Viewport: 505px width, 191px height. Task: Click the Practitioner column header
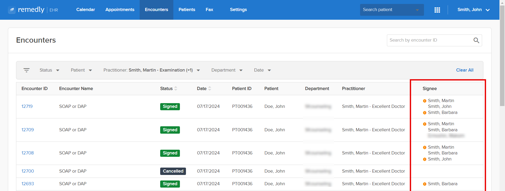[353, 89]
